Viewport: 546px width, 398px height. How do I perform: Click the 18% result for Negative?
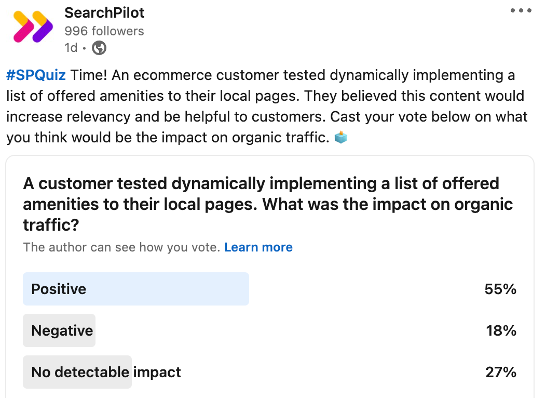[501, 330]
